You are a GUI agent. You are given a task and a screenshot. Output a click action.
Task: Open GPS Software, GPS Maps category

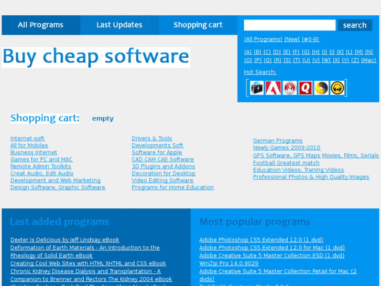click(x=287, y=155)
